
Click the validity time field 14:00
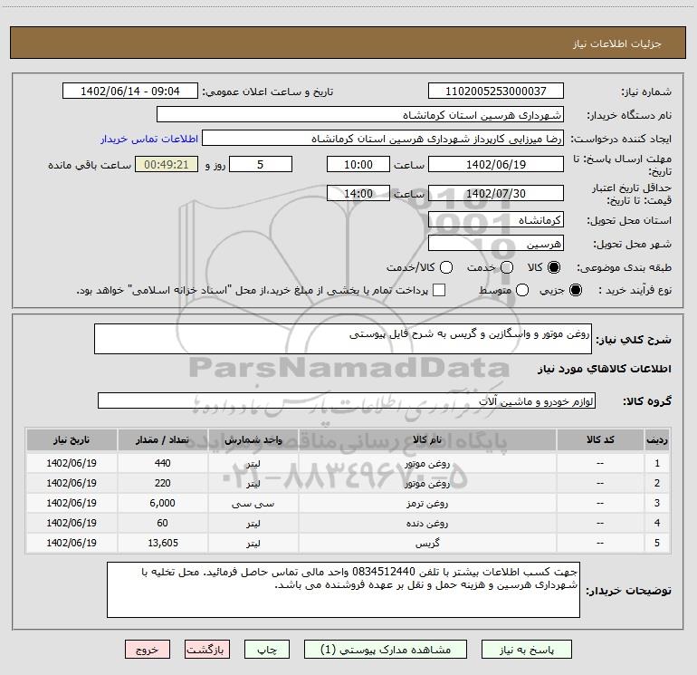coord(358,193)
